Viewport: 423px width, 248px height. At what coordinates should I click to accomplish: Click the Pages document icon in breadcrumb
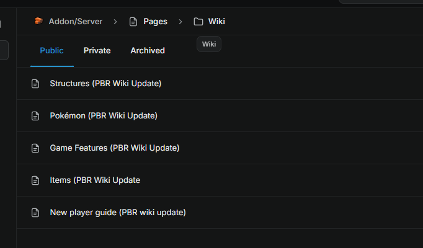click(133, 22)
